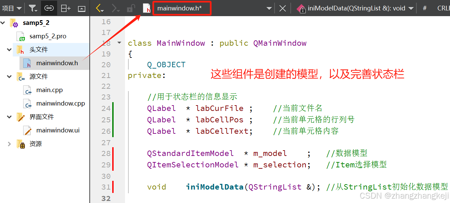Close the mainwindow.h document
This screenshot has width=450, height=203.
click(283, 8)
